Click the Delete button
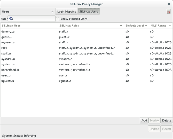173x139 pixels. 167,120
